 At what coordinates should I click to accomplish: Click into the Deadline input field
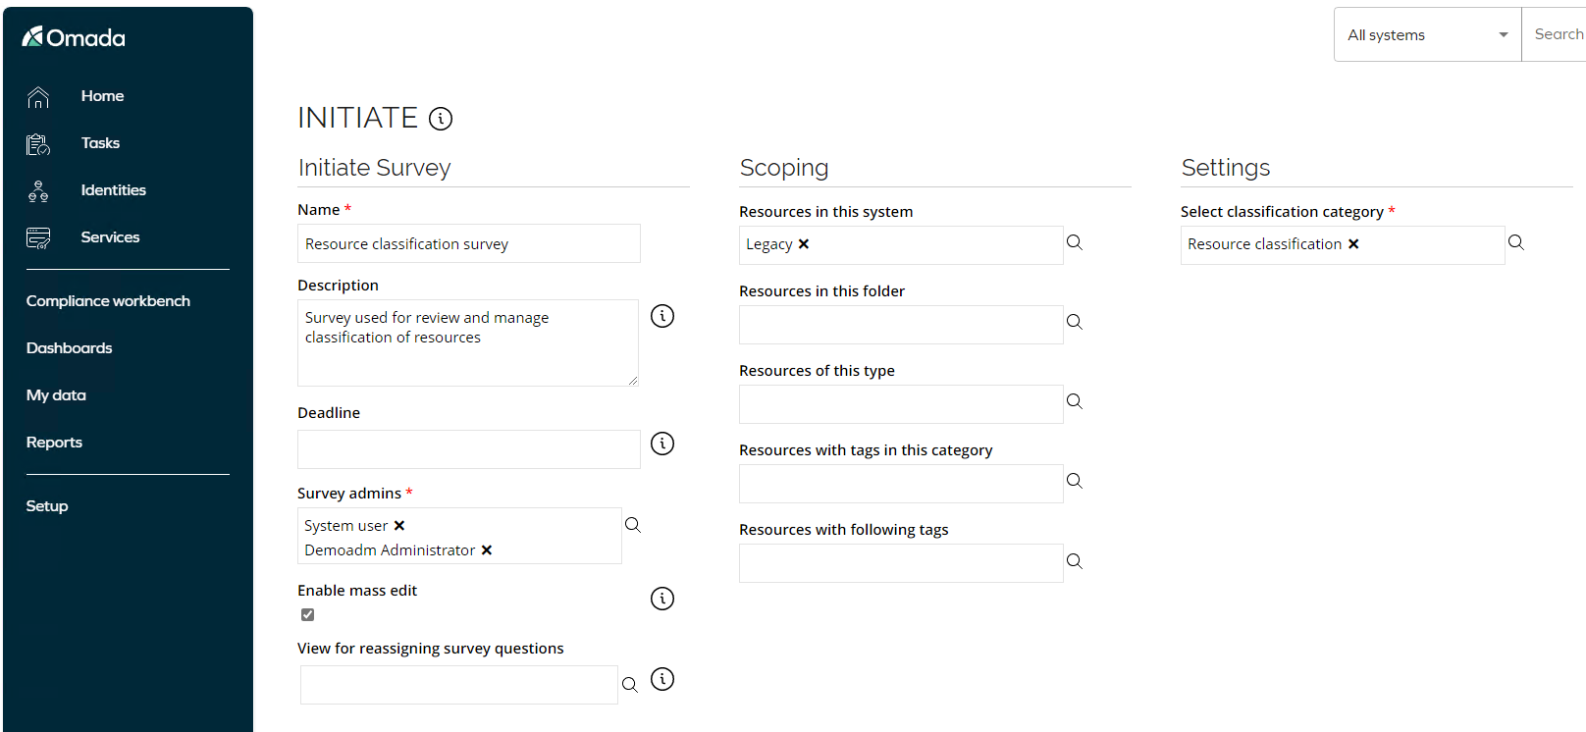(x=469, y=449)
